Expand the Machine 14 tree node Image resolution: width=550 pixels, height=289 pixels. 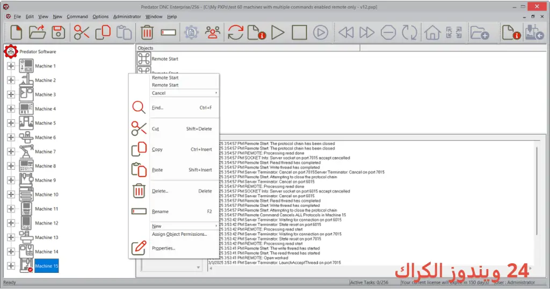coord(11,252)
